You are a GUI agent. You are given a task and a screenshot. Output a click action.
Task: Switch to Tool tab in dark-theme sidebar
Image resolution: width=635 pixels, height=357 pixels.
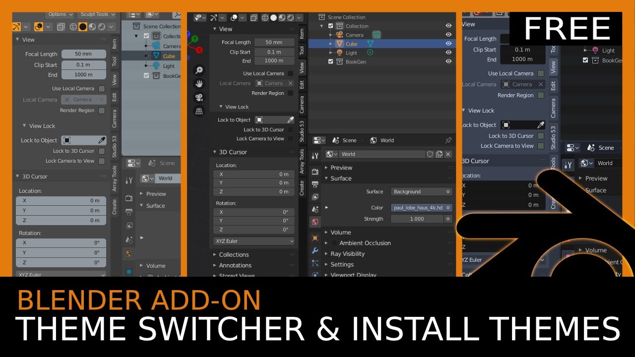coord(302,51)
